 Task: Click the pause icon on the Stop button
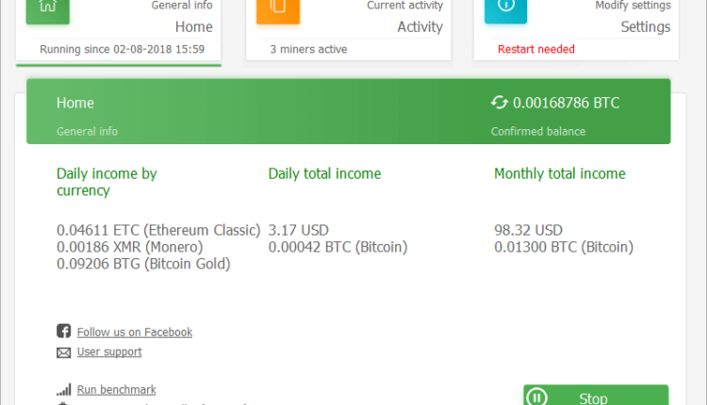[x=536, y=397]
